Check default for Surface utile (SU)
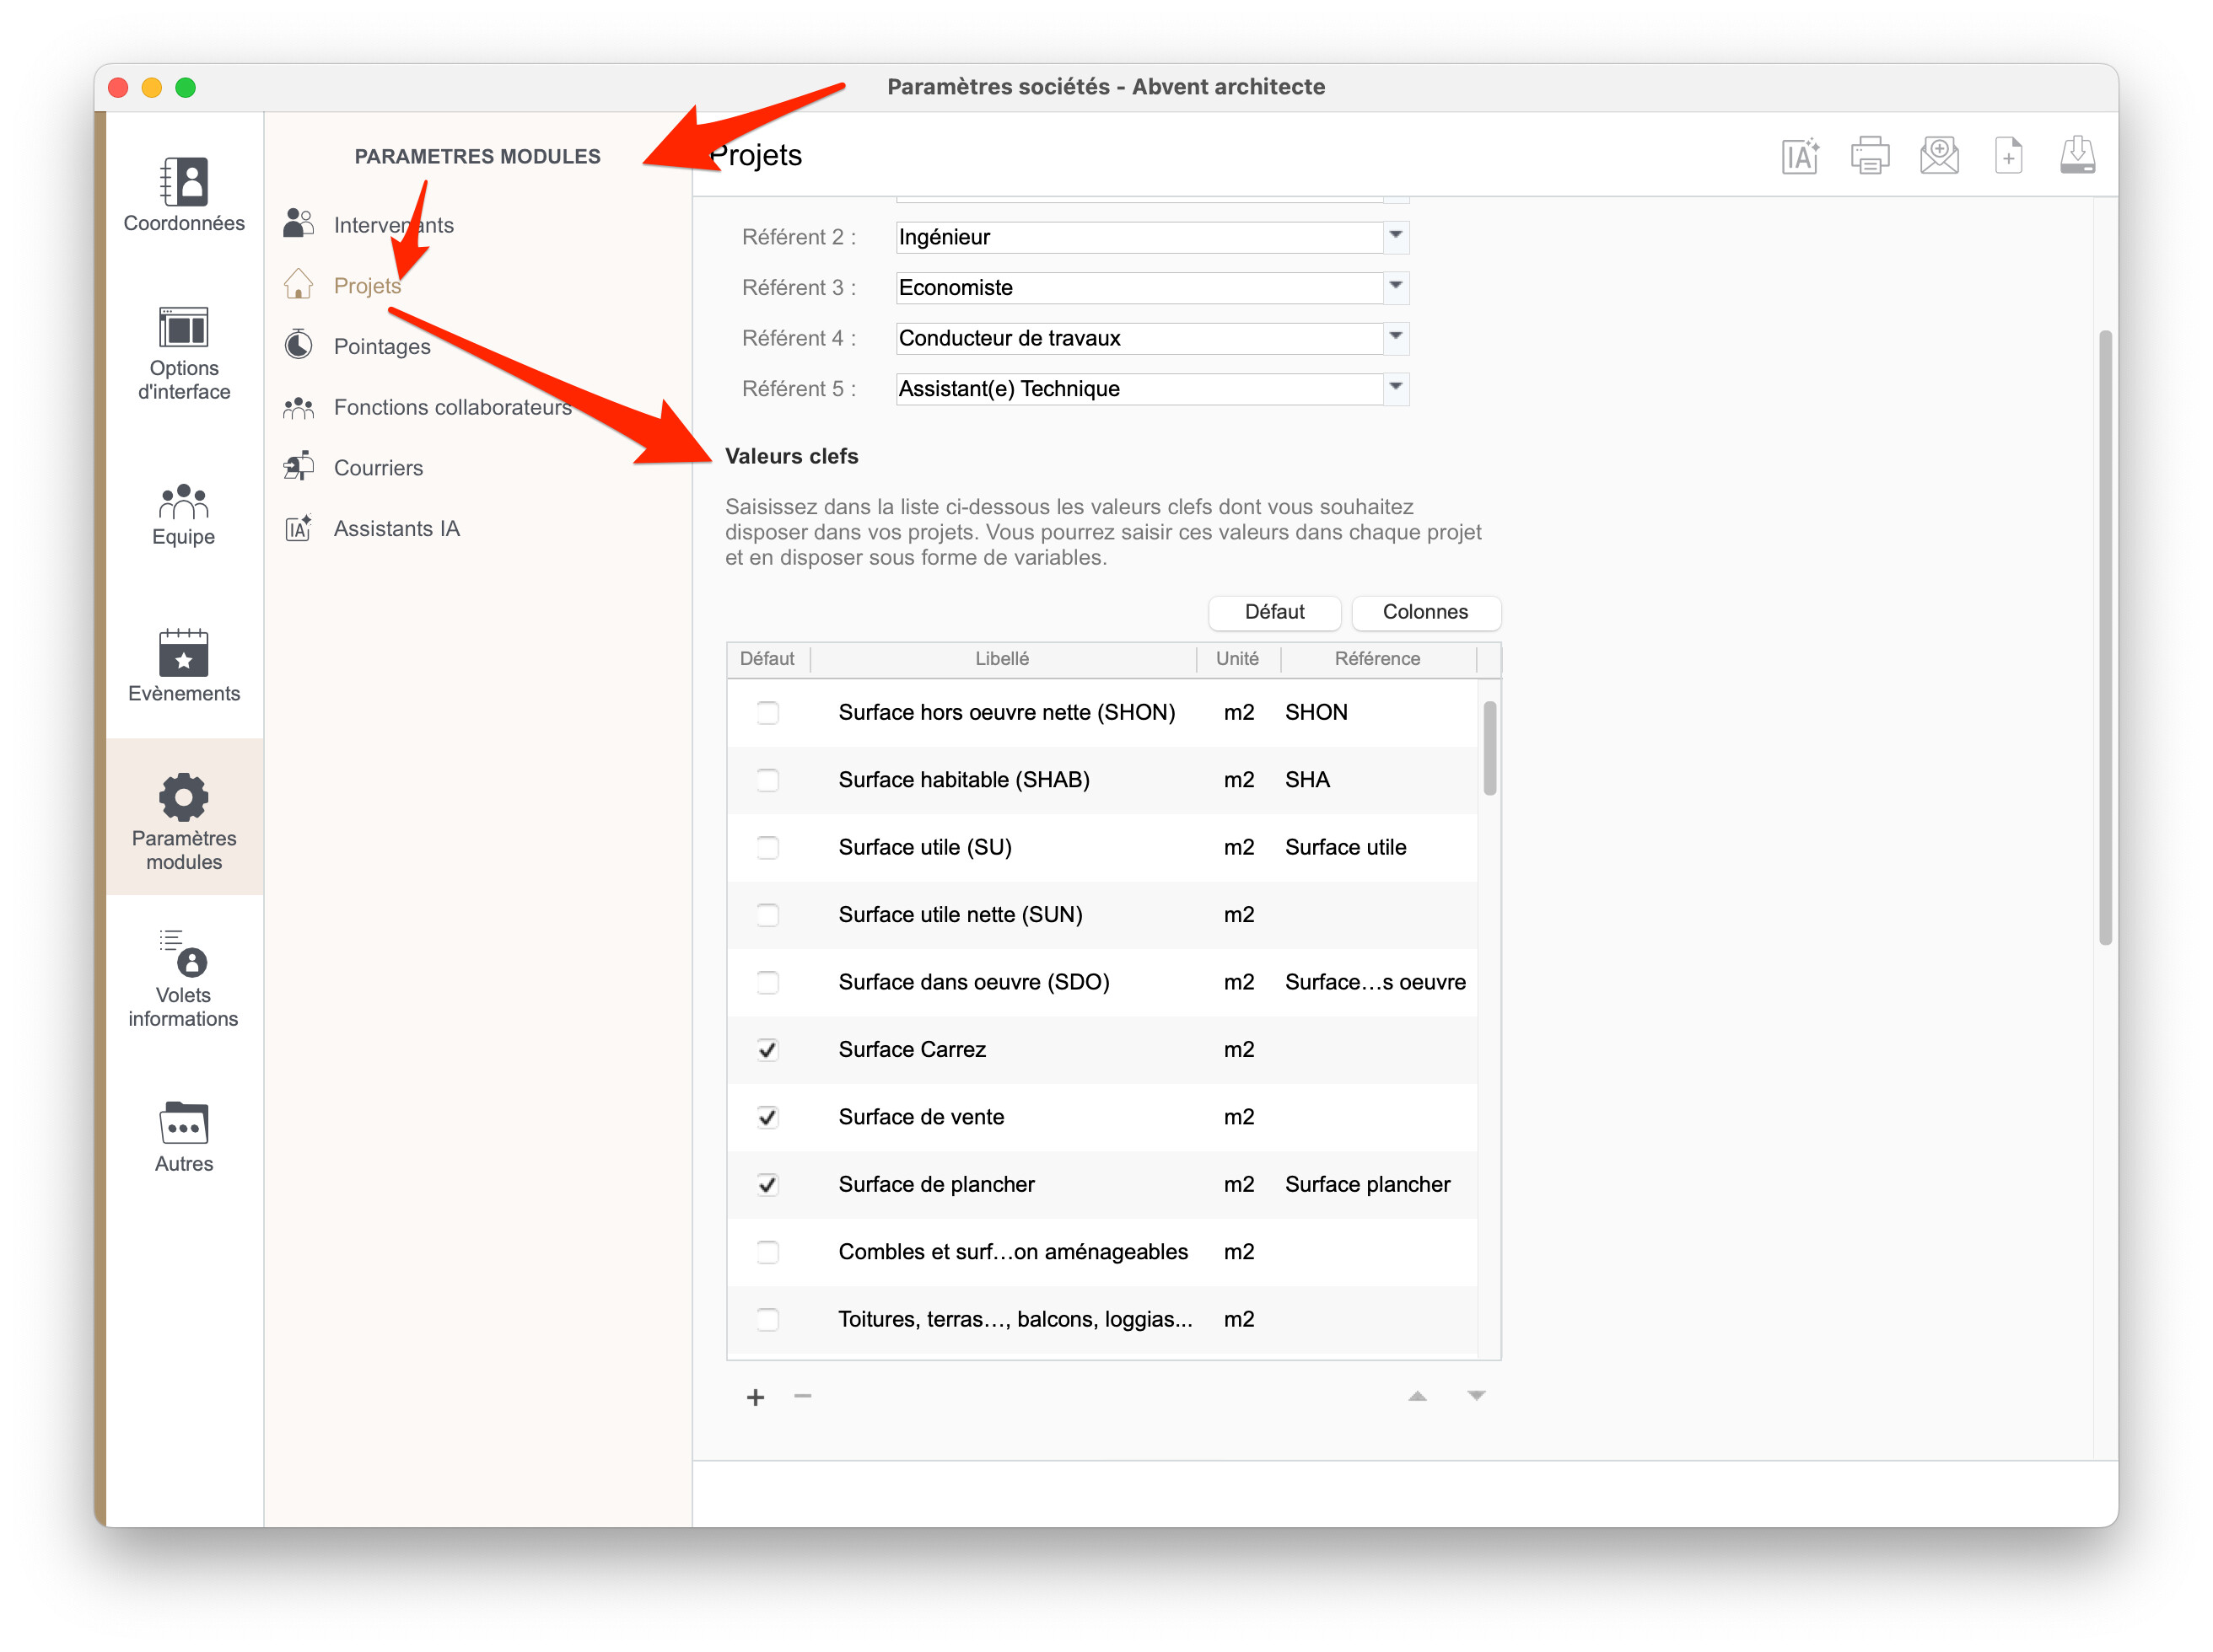Viewport: 2213px width, 1652px height. pos(767,847)
